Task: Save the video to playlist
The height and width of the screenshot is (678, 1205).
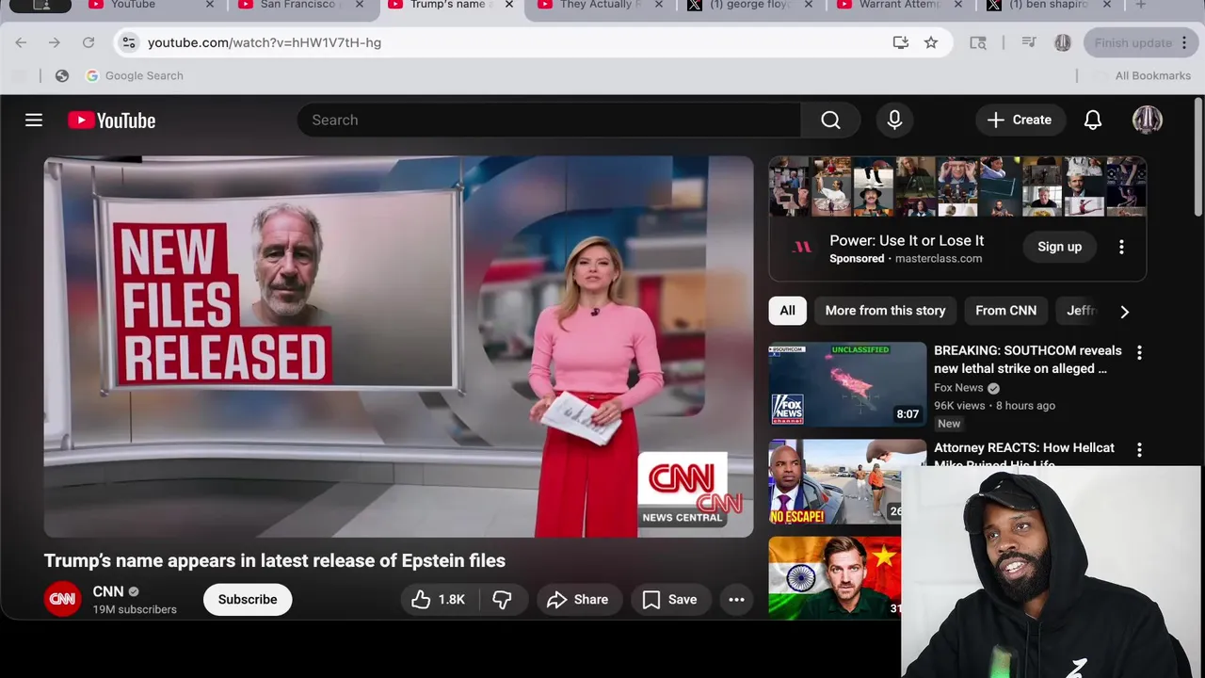Action: (670, 599)
